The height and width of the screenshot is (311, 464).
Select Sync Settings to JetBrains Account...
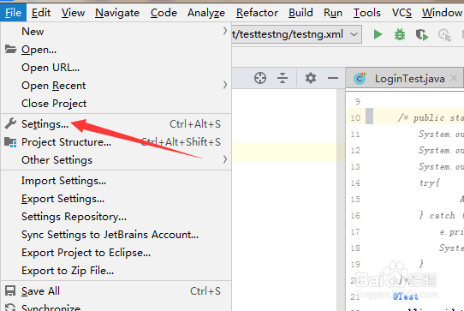coord(116,235)
